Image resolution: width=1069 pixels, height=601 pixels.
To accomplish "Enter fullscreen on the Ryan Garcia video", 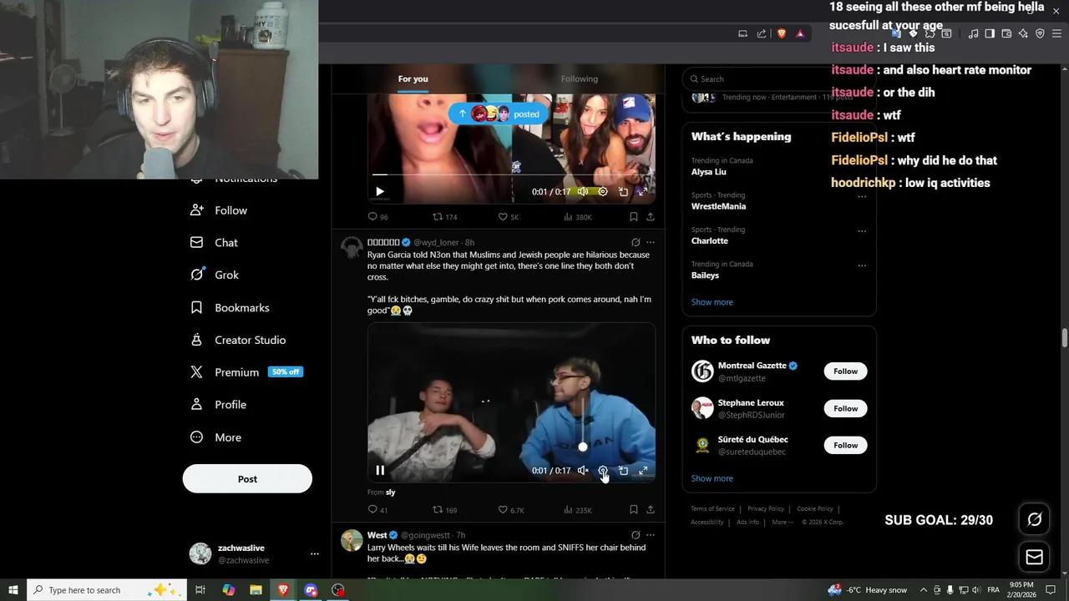I will coord(643,471).
